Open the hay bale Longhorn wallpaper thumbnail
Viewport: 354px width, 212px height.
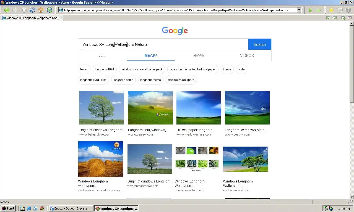click(101, 159)
